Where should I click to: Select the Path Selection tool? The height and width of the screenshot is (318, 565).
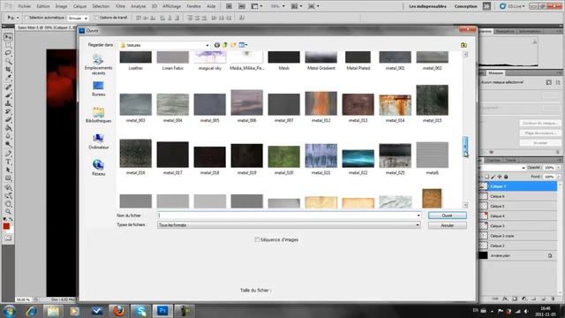pos(8,170)
